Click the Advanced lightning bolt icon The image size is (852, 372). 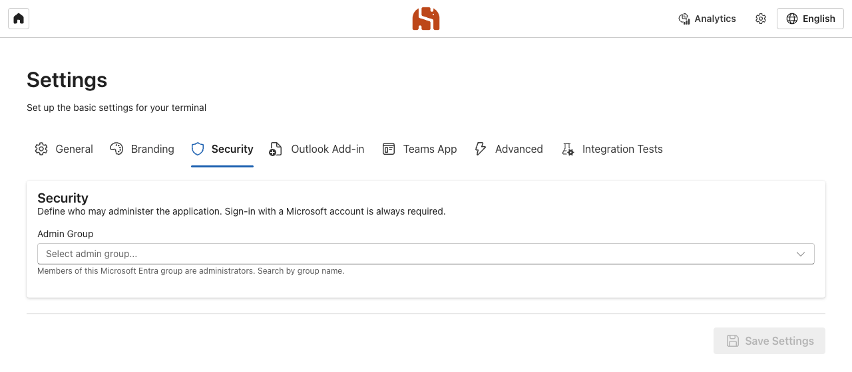(x=480, y=149)
